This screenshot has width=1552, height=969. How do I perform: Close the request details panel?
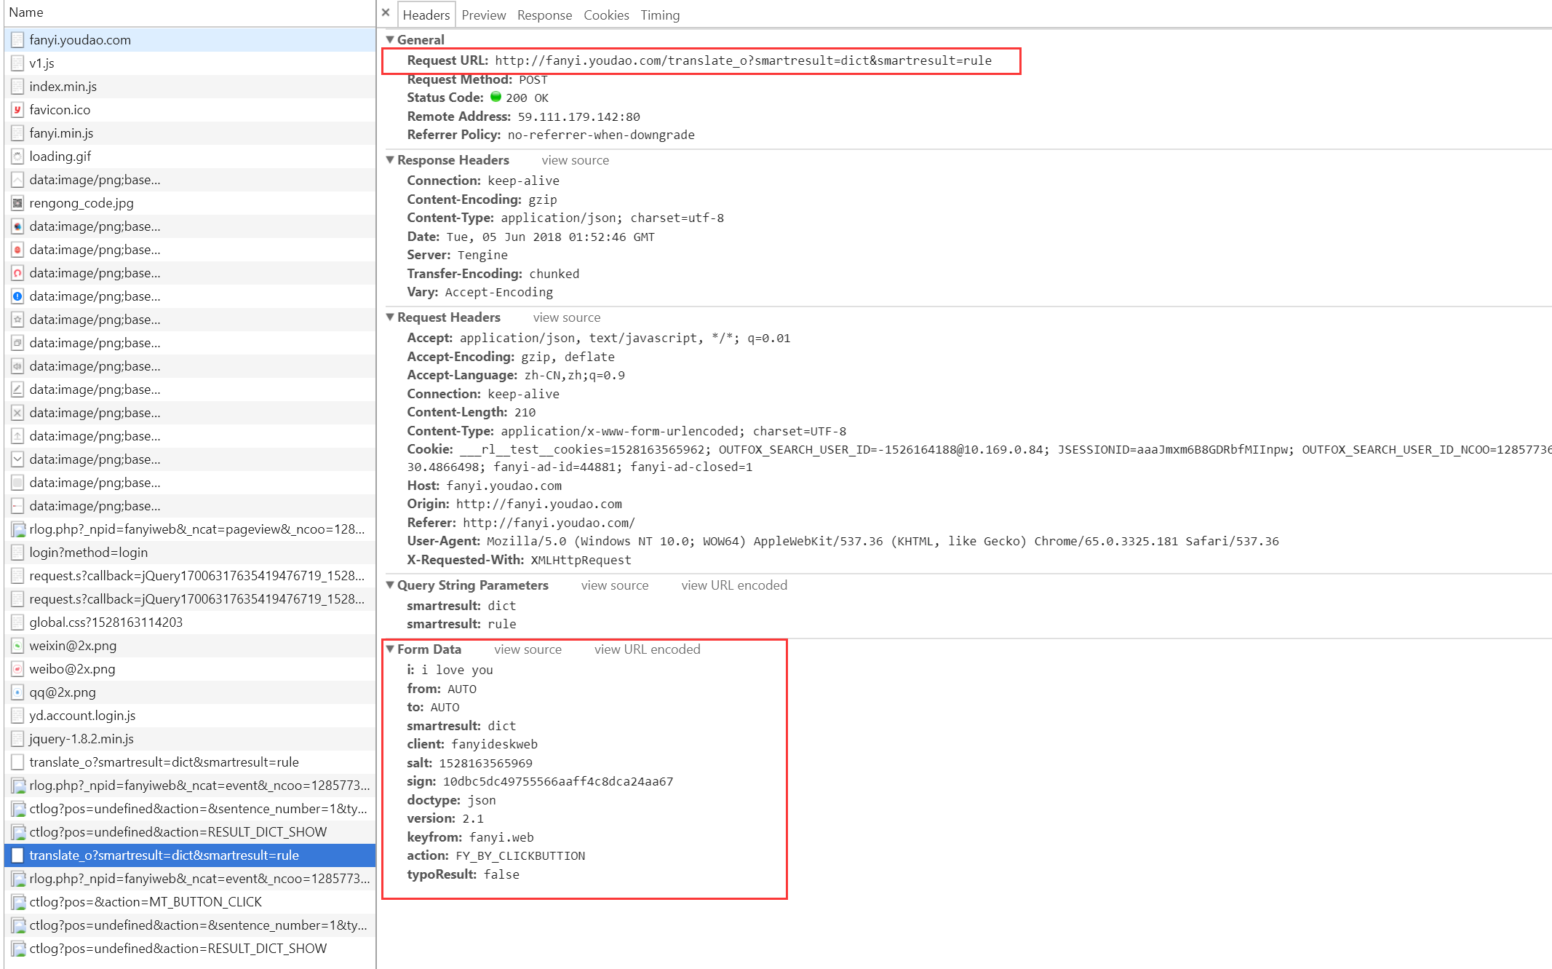[x=386, y=12]
